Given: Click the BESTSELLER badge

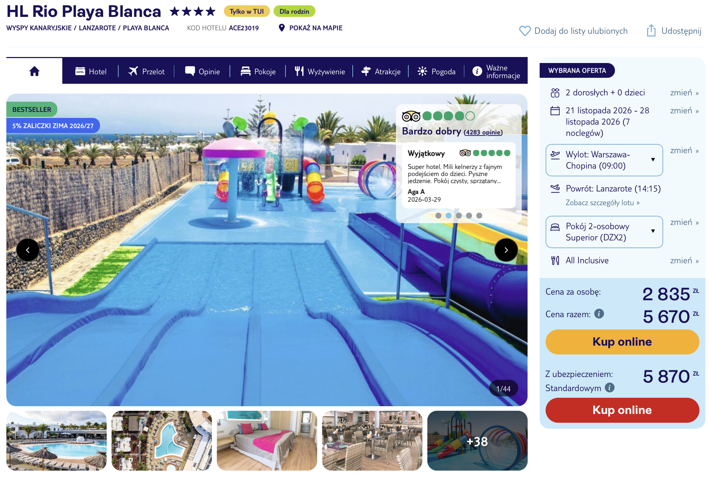Looking at the screenshot, I should pos(32,109).
